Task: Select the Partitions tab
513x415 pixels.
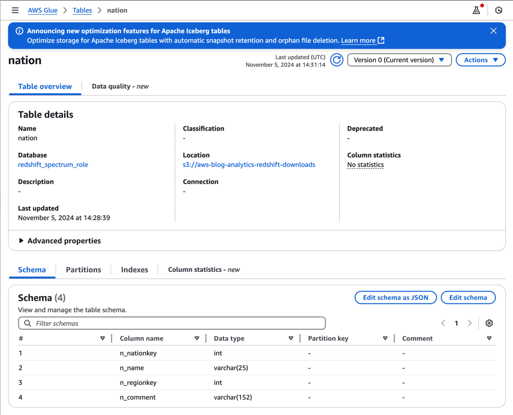Action: (83, 270)
